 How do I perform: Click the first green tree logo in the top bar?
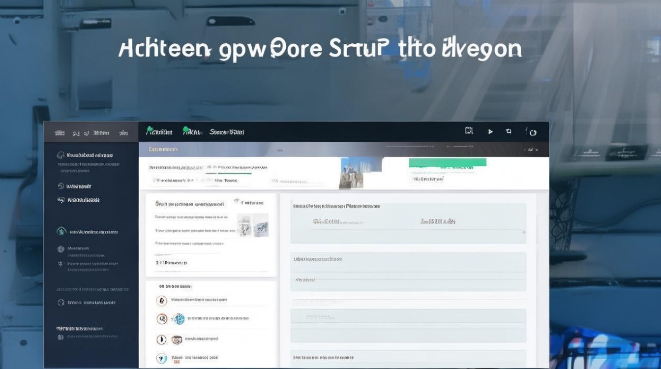pyautogui.click(x=150, y=131)
